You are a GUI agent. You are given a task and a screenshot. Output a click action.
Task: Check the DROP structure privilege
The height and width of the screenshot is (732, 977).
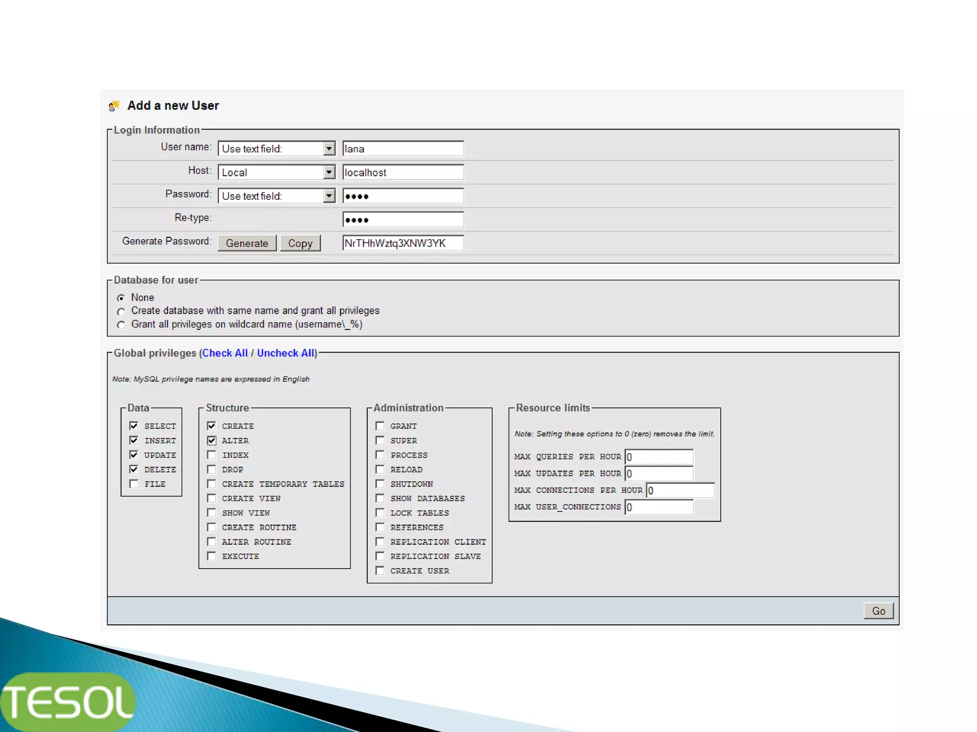pyautogui.click(x=212, y=469)
